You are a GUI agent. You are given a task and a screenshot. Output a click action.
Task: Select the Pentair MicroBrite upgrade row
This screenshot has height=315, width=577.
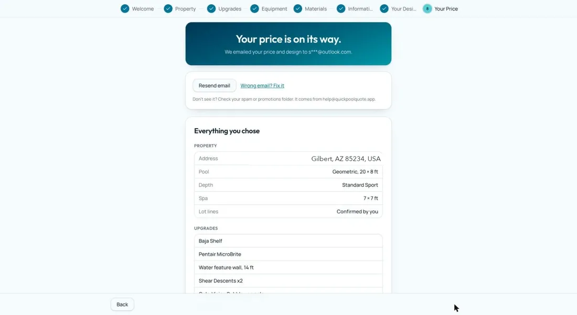pos(288,254)
